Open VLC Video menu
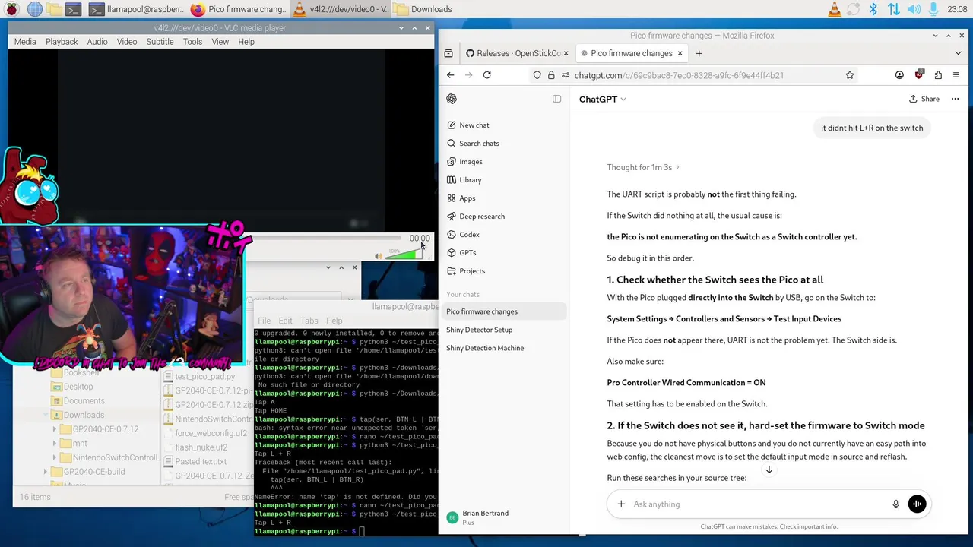The height and width of the screenshot is (547, 973). click(127, 42)
